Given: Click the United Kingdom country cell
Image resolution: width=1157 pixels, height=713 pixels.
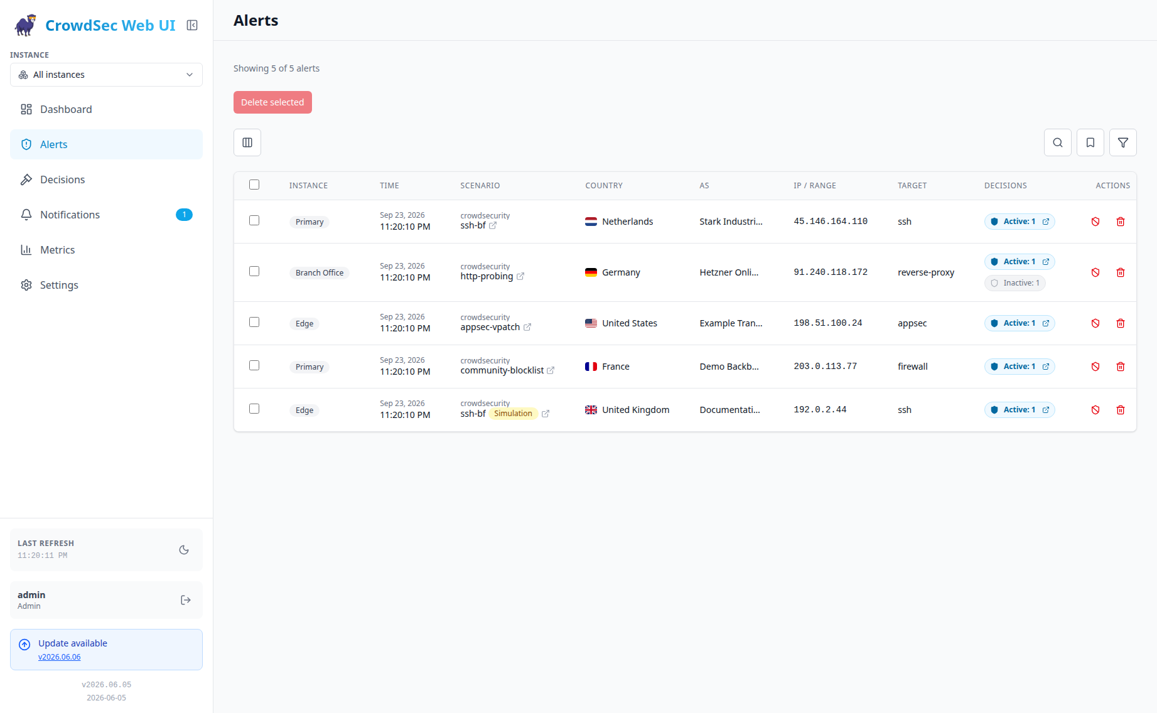Looking at the screenshot, I should [627, 410].
